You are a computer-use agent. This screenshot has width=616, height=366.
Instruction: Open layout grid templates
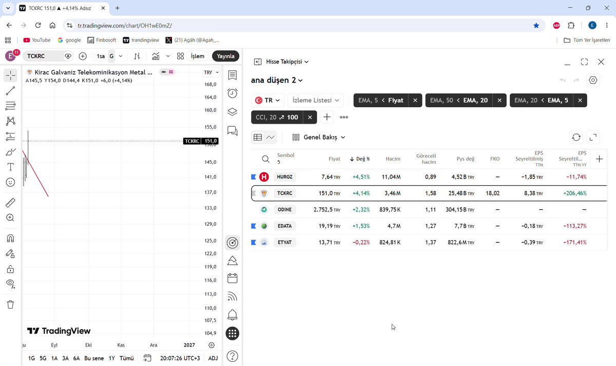coord(180,56)
